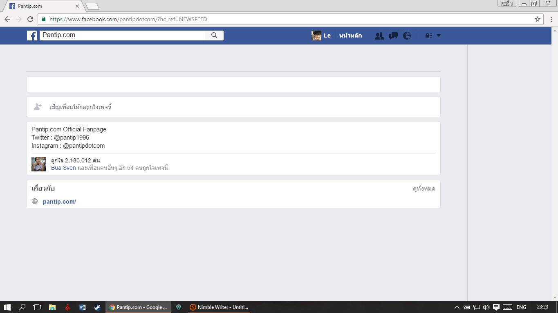
Task: Click the page scrollbar up arrow
Action: pyautogui.click(x=554, y=30)
